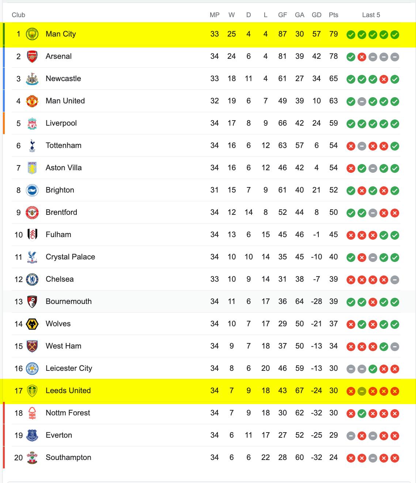Click the Wolves badge icon
The height and width of the screenshot is (483, 416).
click(32, 324)
